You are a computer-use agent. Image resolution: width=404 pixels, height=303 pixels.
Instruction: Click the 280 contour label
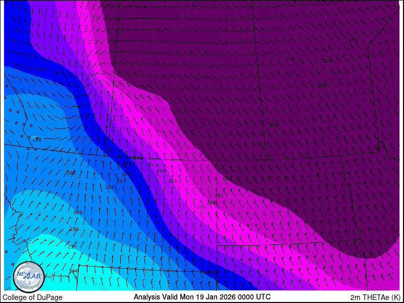[x=126, y=174]
